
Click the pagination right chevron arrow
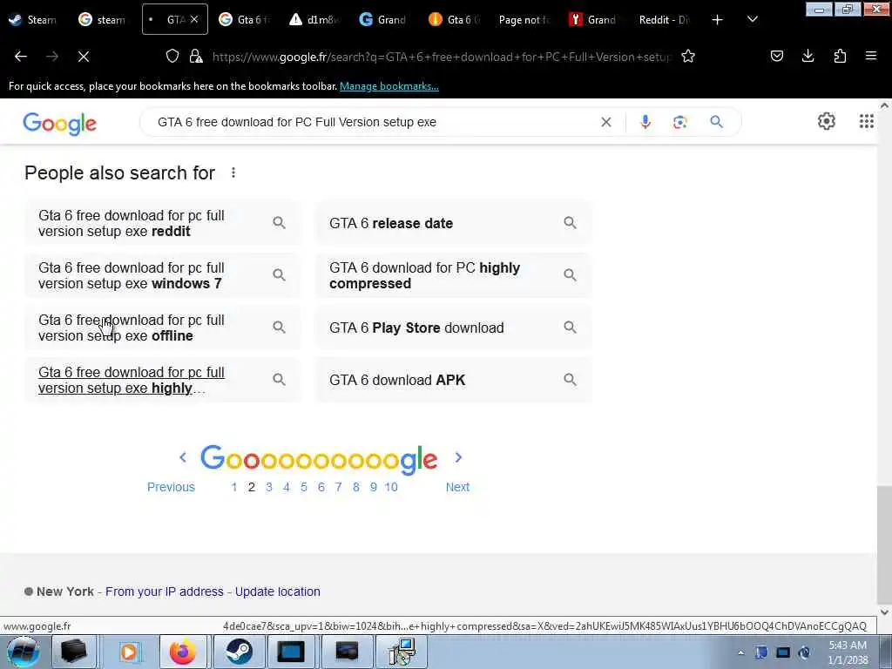[x=458, y=457]
